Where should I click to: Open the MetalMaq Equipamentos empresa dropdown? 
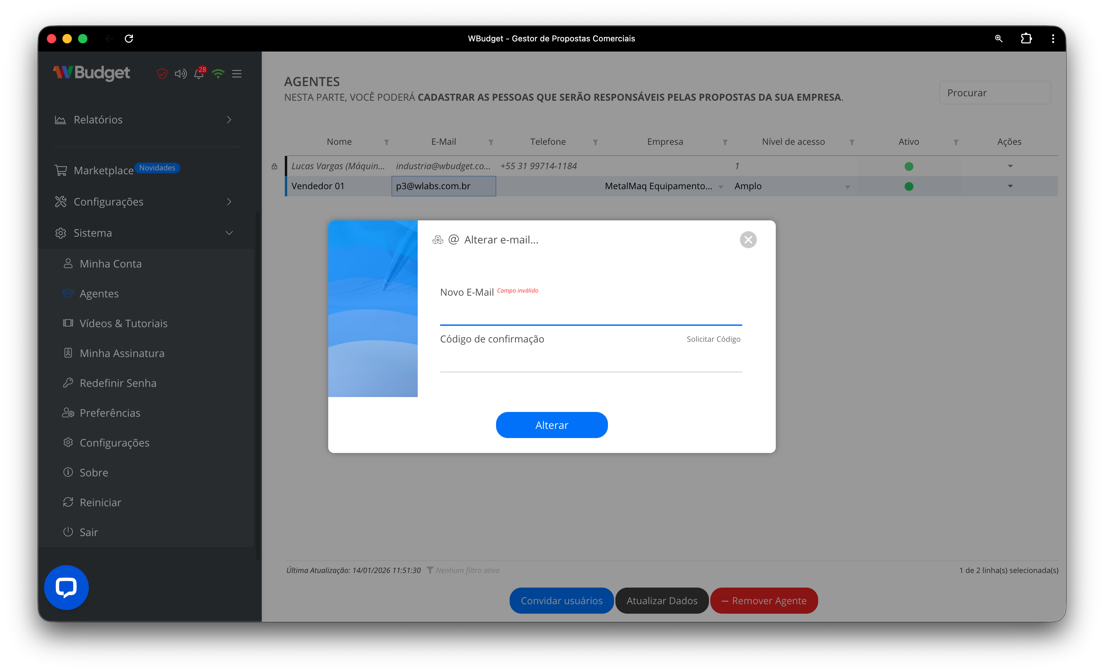click(x=721, y=186)
